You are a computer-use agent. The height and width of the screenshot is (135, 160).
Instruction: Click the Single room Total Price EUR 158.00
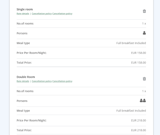pos(138,63)
